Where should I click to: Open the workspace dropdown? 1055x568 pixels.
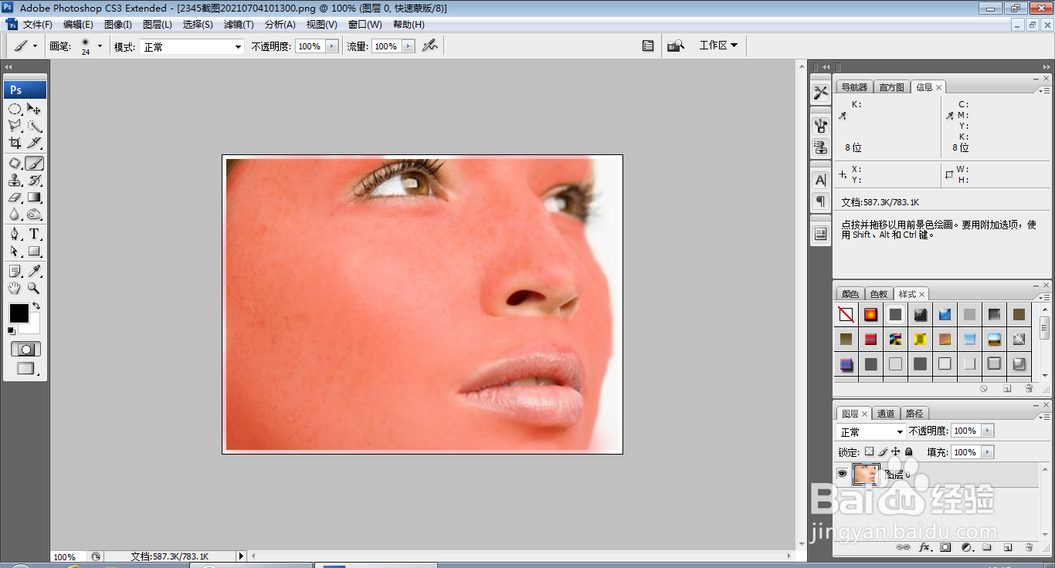[x=718, y=46]
